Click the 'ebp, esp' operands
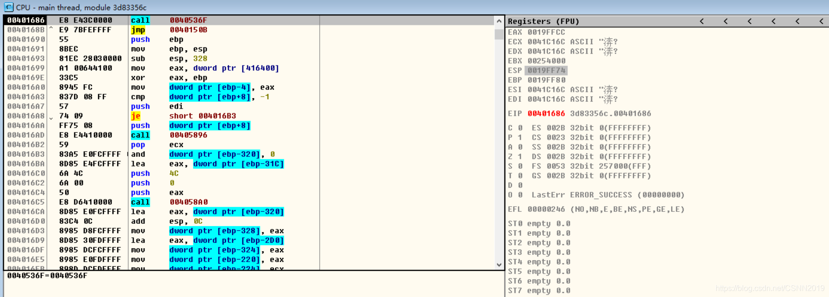 tap(188, 49)
